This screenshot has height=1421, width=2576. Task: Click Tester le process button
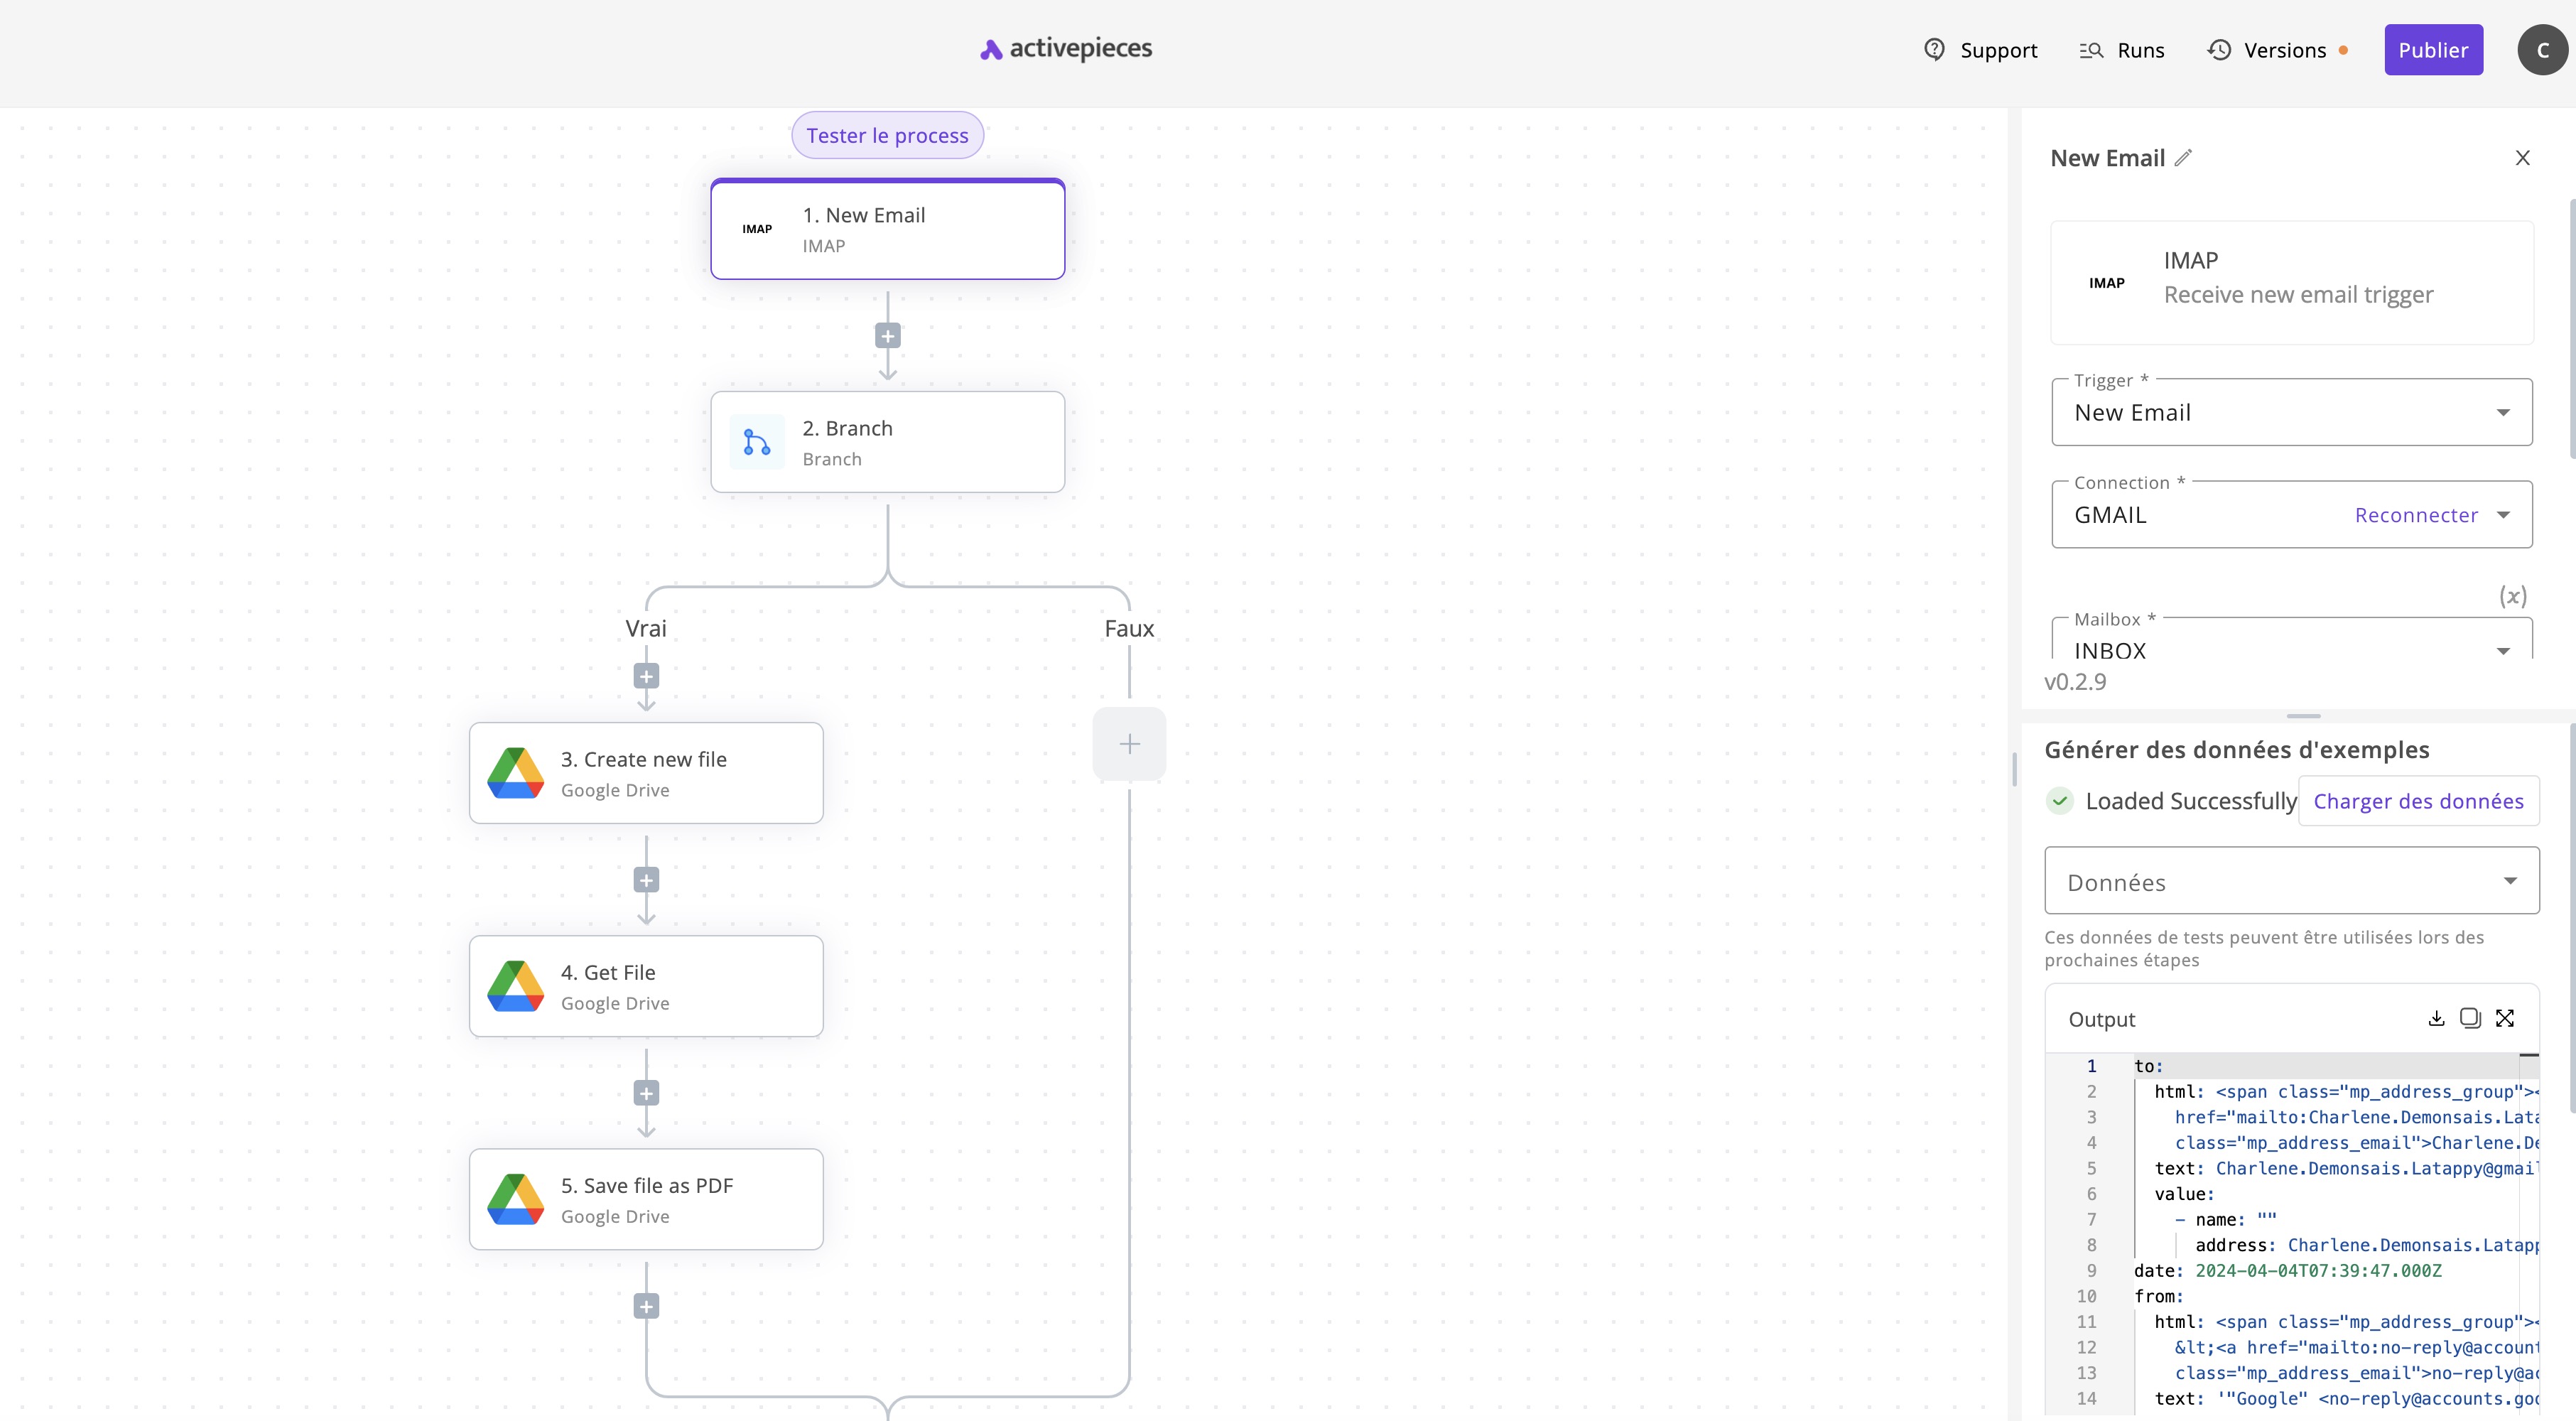[x=887, y=135]
